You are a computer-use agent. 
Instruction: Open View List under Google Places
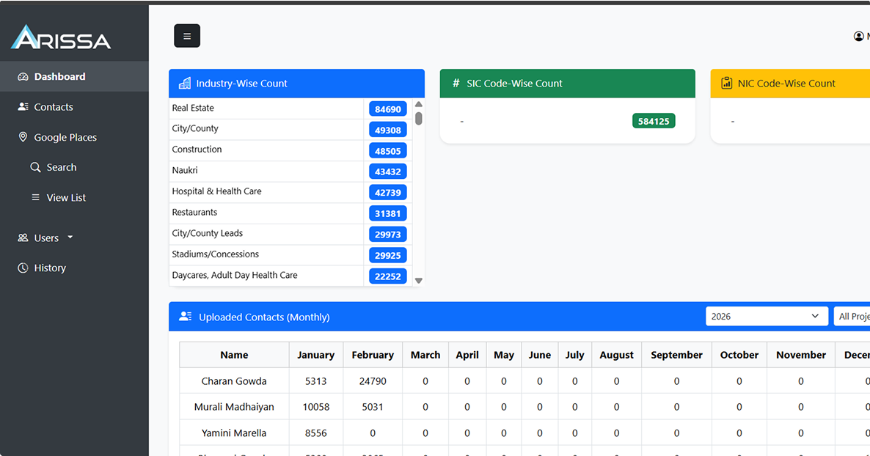tap(65, 198)
